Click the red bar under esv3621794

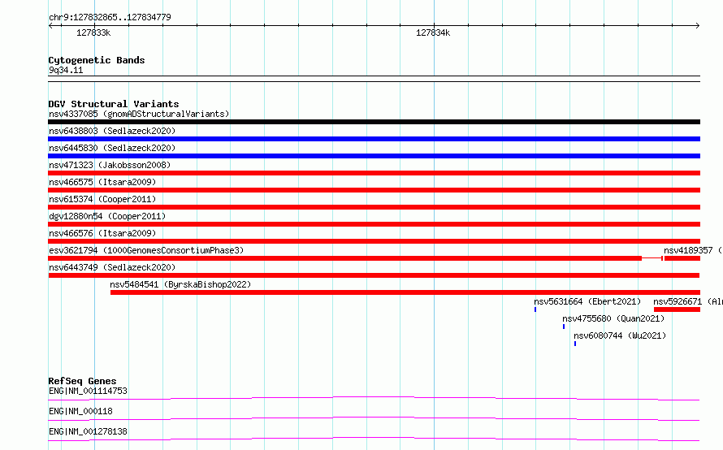345,258
